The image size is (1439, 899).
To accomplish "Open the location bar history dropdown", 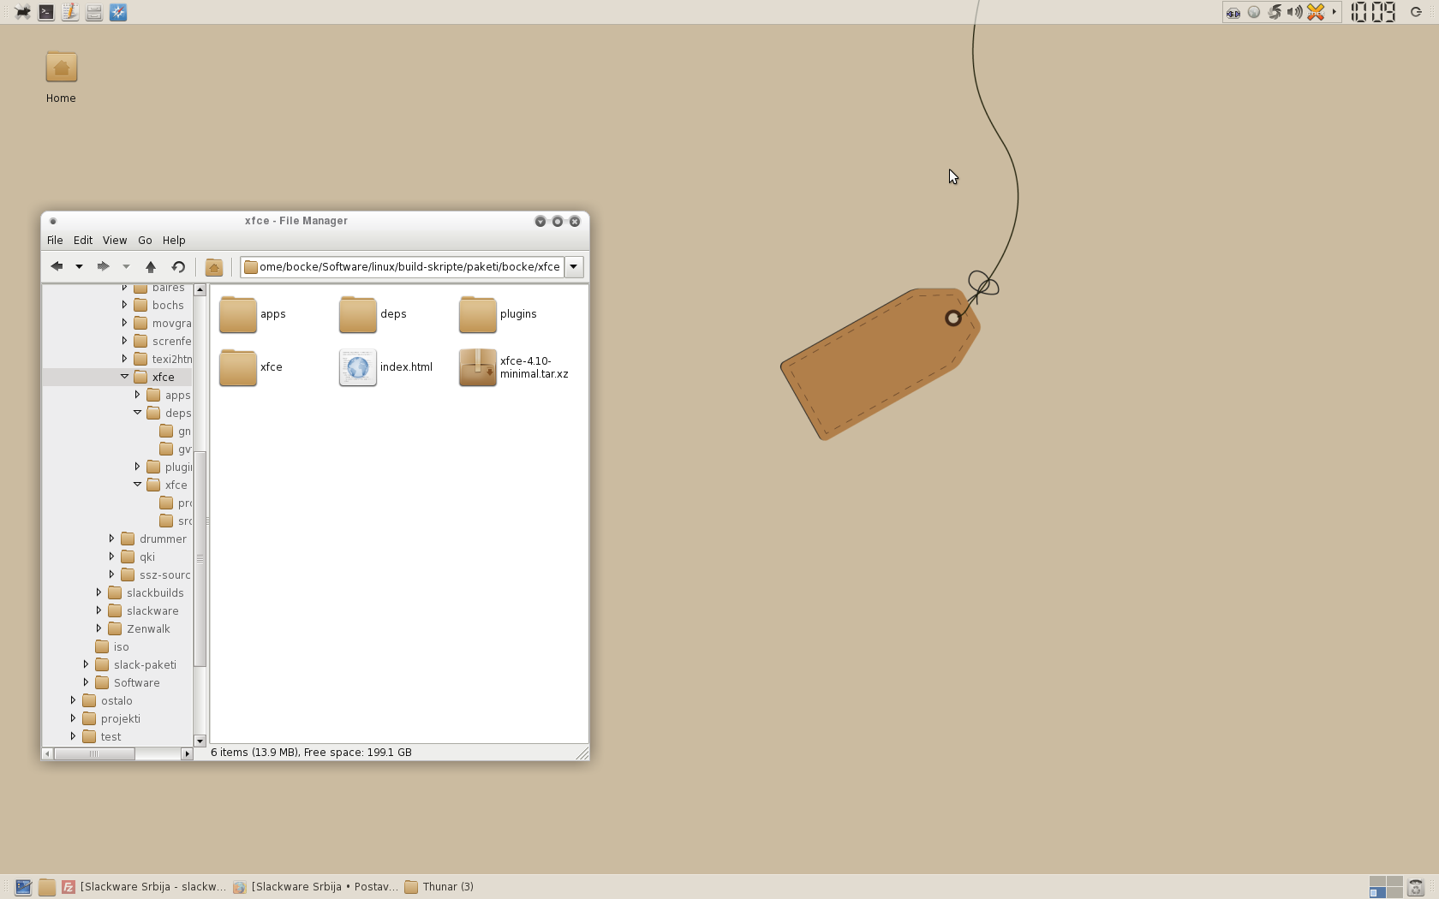I will pos(574,266).
